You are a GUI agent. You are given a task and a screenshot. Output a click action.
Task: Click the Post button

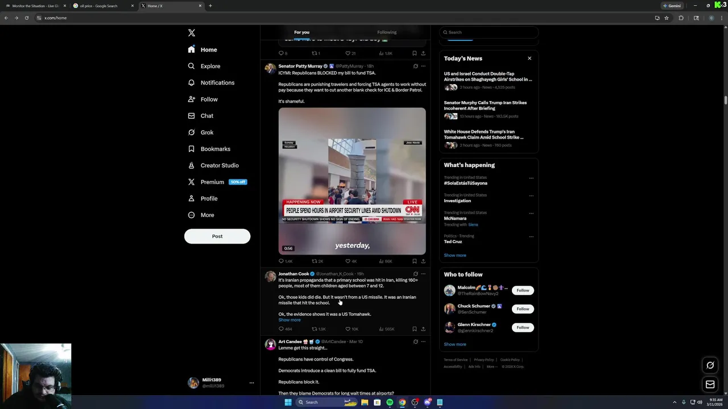point(217,236)
